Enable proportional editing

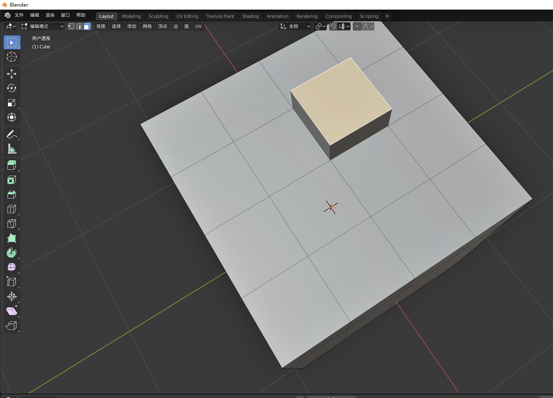pos(357,26)
